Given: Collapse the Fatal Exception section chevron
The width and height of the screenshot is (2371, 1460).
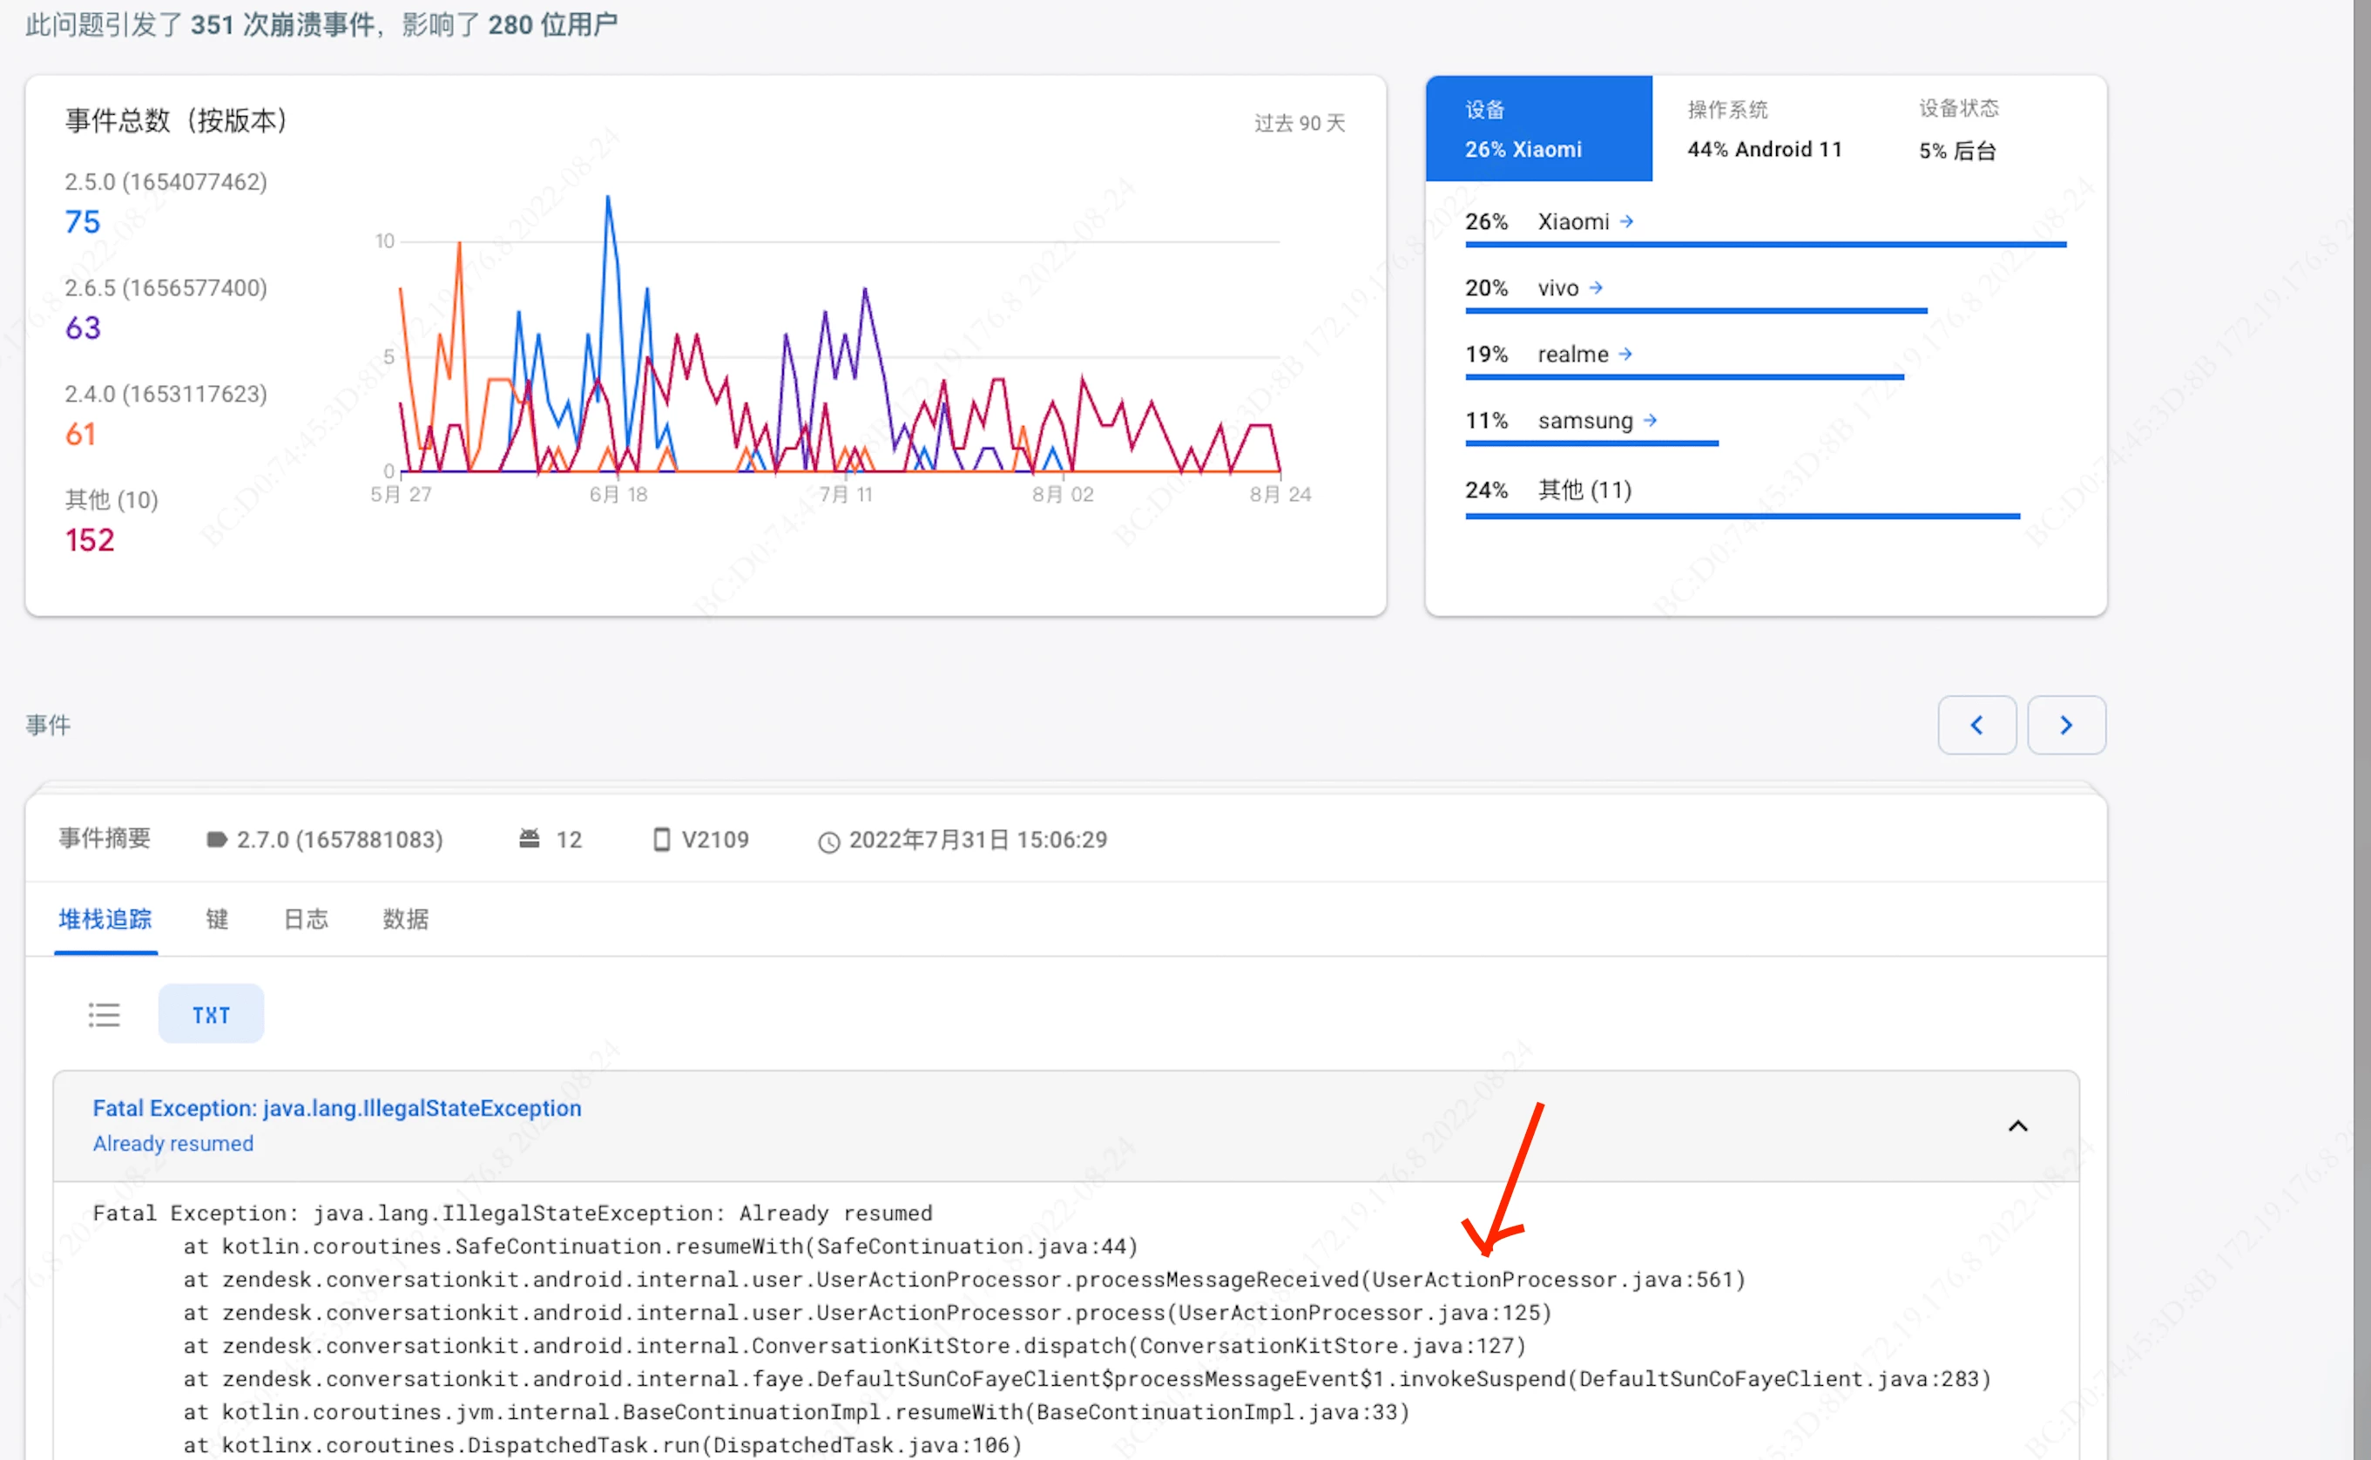Looking at the screenshot, I should click(x=2017, y=1125).
